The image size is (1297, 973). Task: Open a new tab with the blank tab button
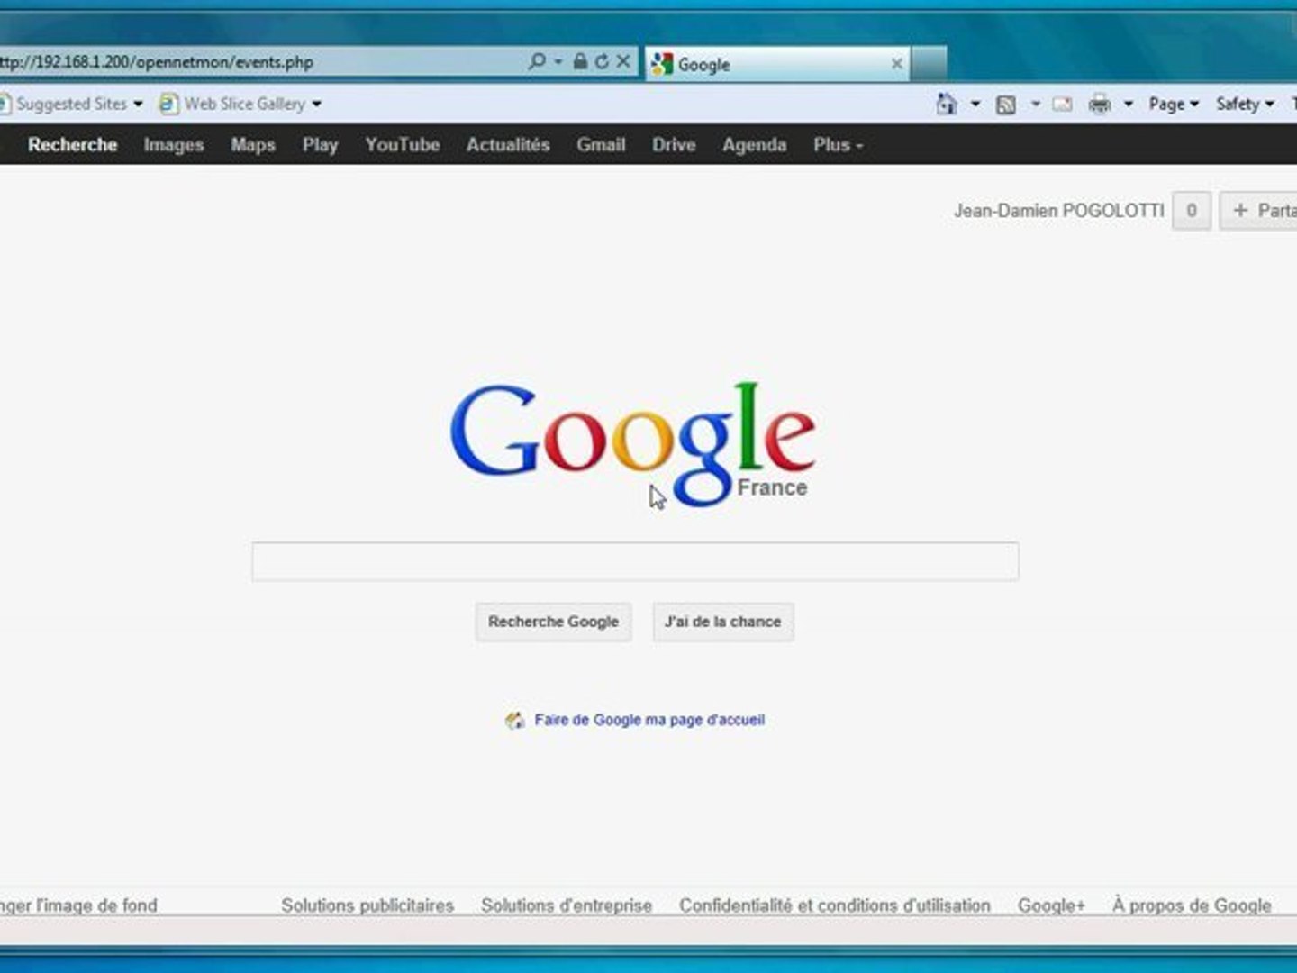point(929,64)
